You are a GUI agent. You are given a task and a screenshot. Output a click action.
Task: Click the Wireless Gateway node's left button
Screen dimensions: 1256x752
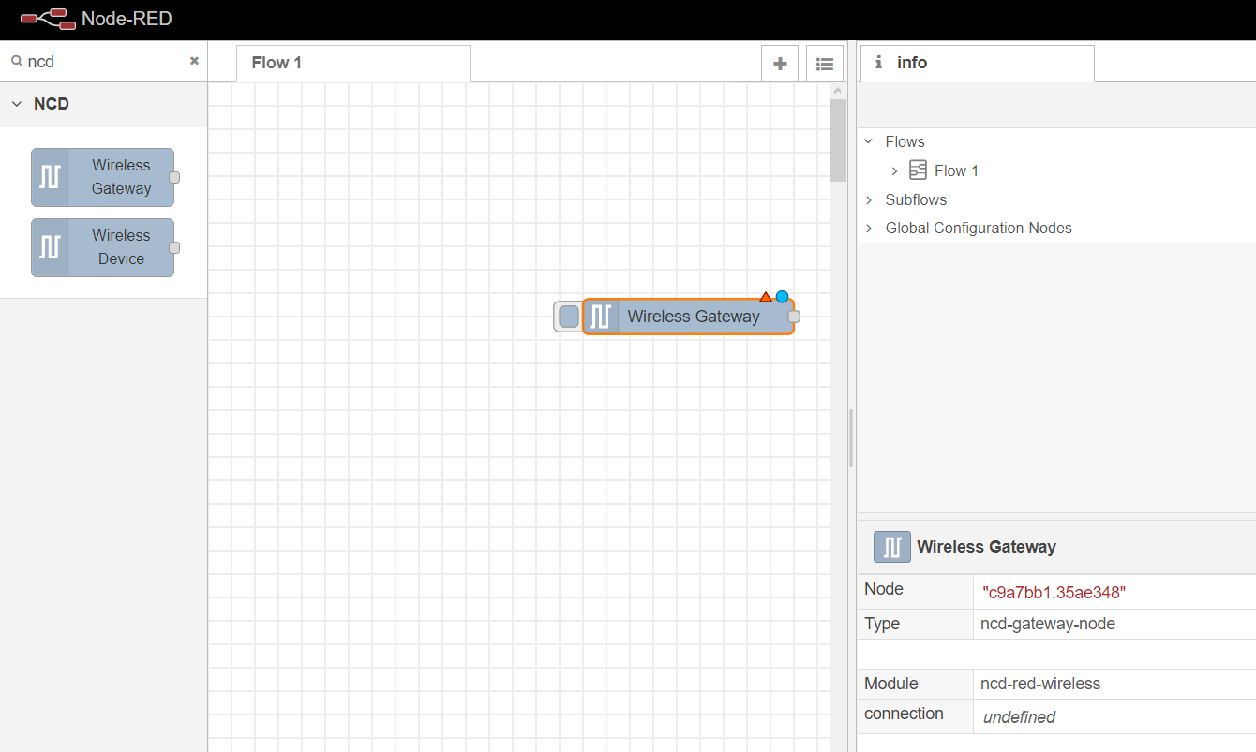[x=568, y=317]
